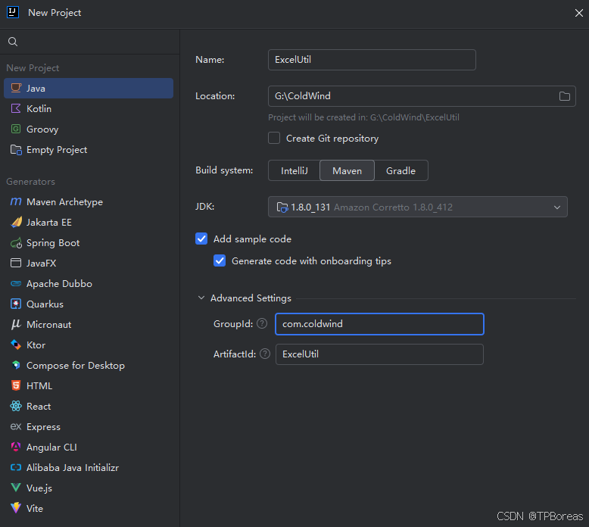
Task: Select Quarkus generator label
Action: pyautogui.click(x=45, y=304)
